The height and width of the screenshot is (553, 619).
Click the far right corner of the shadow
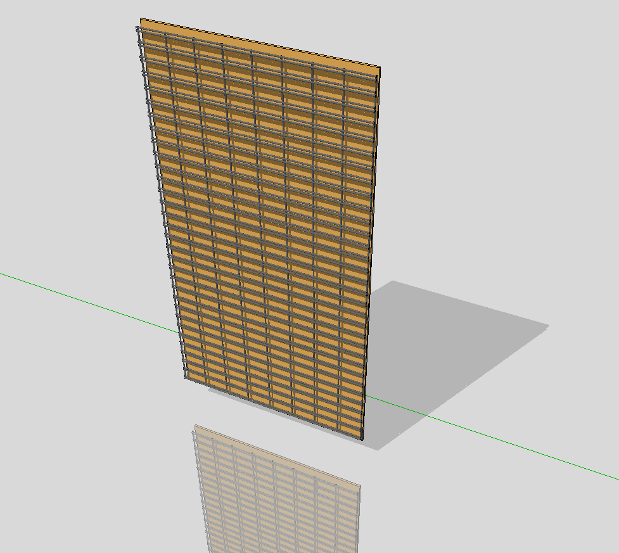[x=548, y=327]
